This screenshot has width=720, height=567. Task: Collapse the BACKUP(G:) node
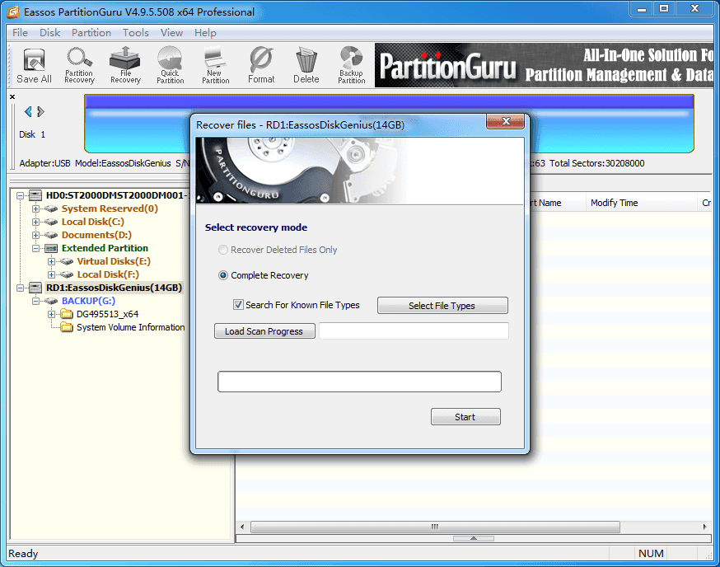pos(35,301)
